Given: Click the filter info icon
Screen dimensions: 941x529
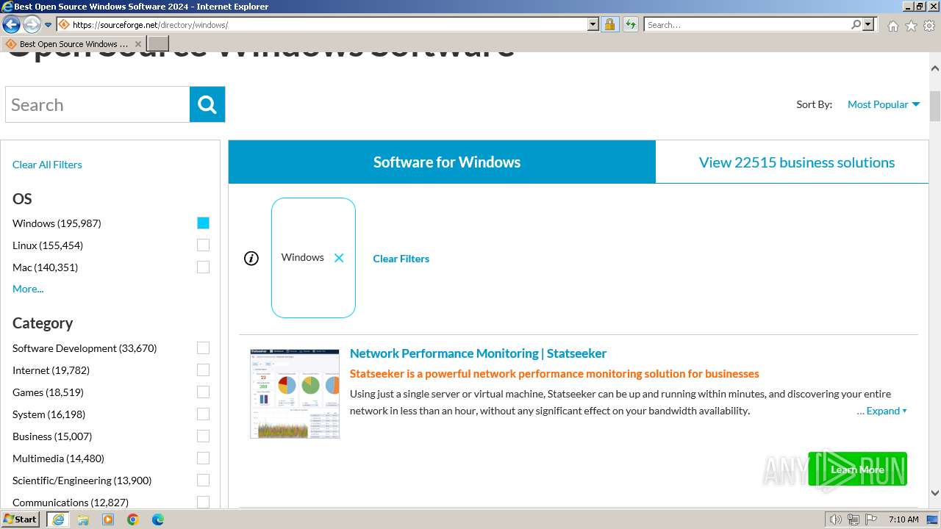Looking at the screenshot, I should [251, 258].
